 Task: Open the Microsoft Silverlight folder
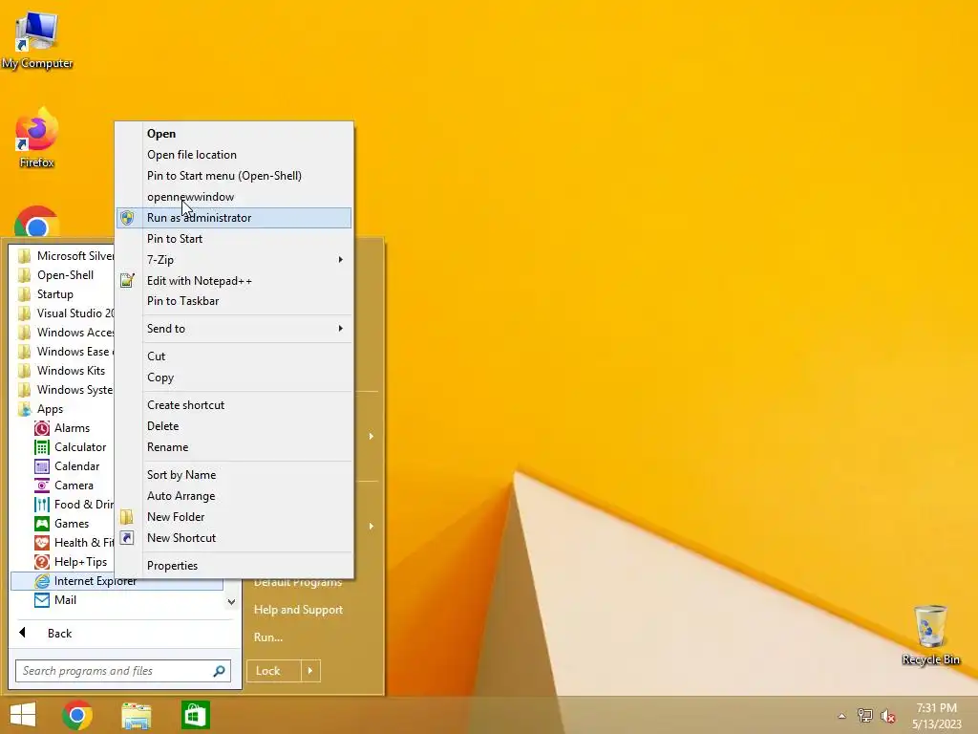point(66,256)
